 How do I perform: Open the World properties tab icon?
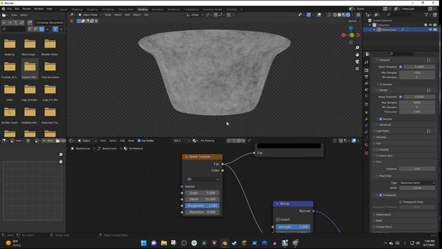pyautogui.click(x=367, y=96)
